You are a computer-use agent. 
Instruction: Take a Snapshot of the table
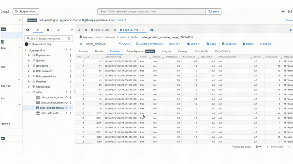pyautogui.click(x=229, y=44)
